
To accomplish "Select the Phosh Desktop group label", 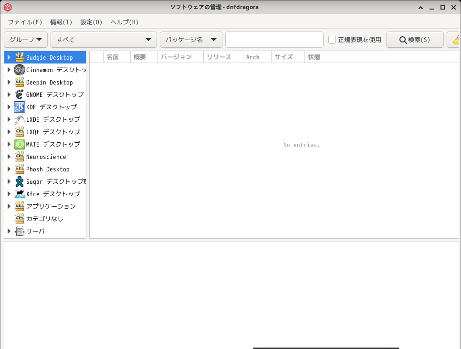I will 48,169.
